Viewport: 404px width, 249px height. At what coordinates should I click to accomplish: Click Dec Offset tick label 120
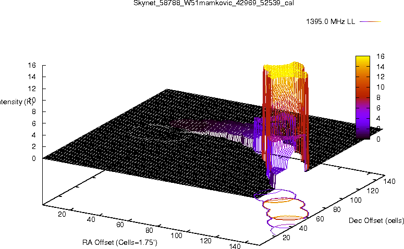[x=373, y=191]
